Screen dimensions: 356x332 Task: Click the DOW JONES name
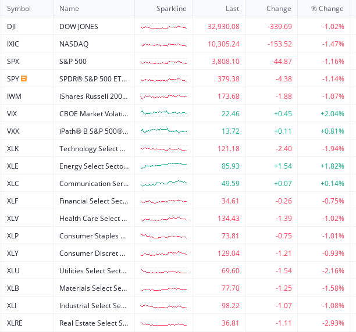79,27
